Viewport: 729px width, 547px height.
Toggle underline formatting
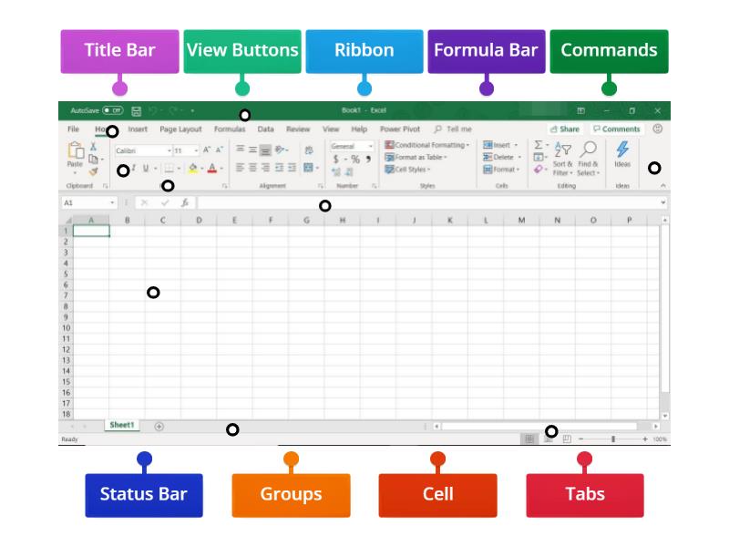(x=146, y=168)
